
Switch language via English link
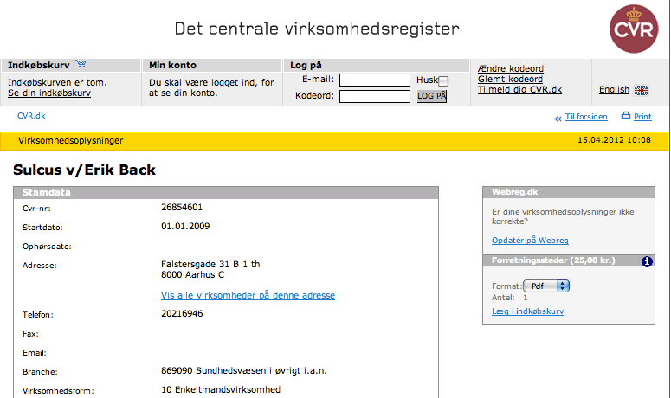pos(614,89)
